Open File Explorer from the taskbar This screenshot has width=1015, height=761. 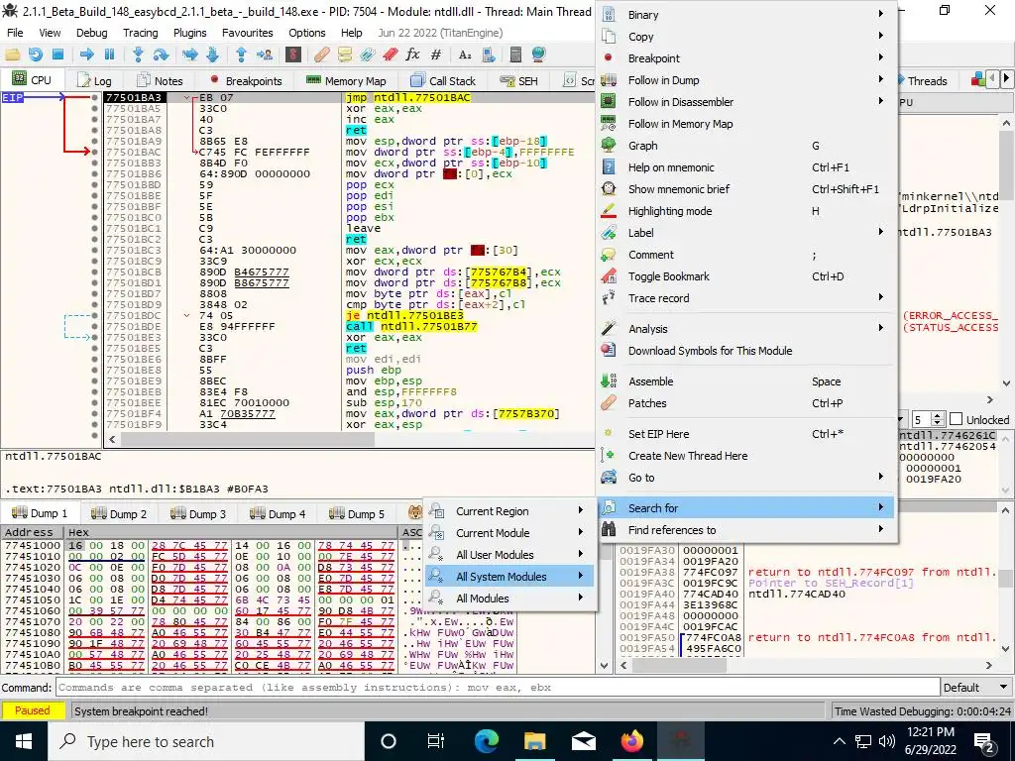(534, 741)
